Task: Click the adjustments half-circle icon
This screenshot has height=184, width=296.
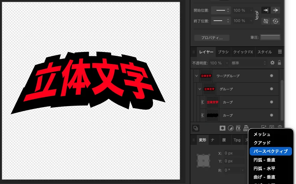Action: pos(230,128)
